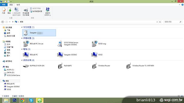The height and width of the screenshot is (103, 184).
Task: Select SOGI computer in main pane
Action: point(97,55)
